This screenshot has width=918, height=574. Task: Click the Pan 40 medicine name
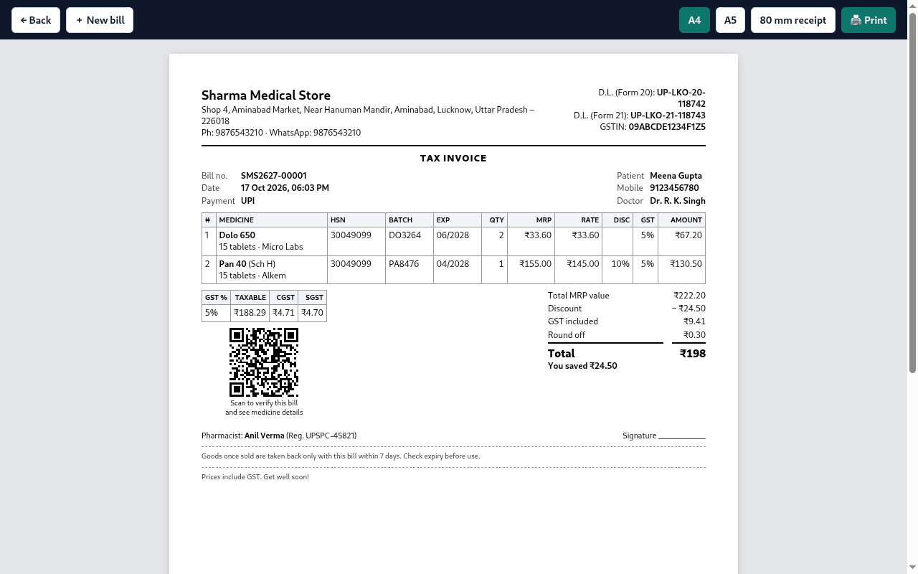[x=233, y=264]
